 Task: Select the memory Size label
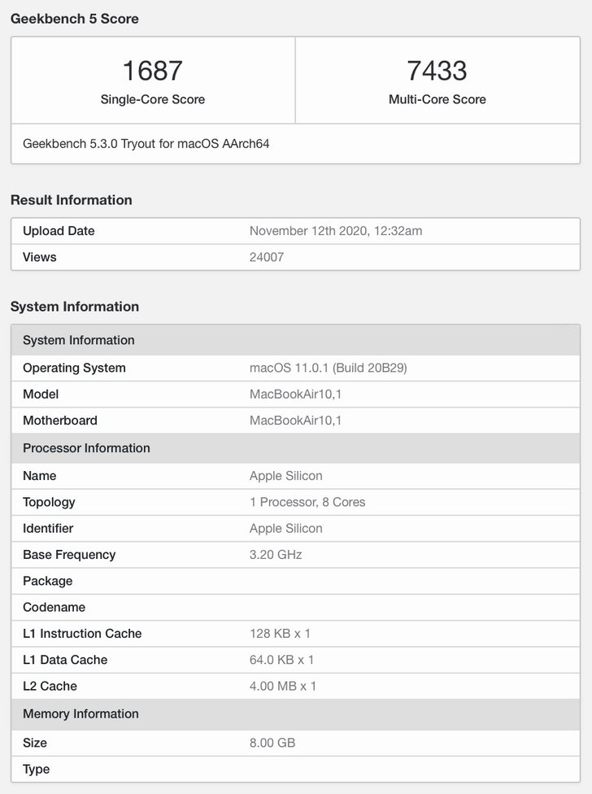(34, 743)
